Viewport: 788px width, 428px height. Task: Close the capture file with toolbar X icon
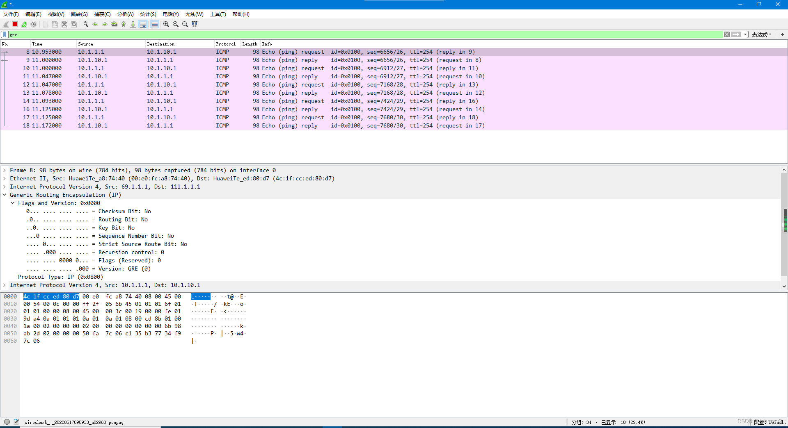click(x=64, y=24)
